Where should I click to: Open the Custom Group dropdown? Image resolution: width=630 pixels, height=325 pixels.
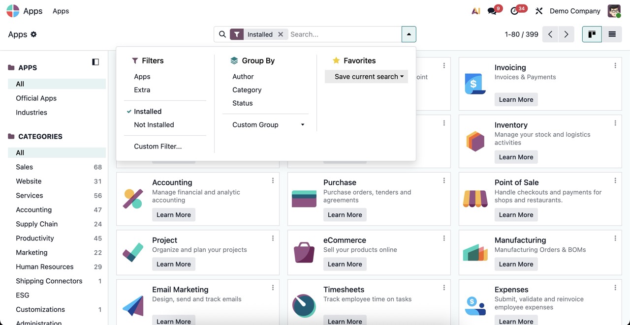tap(268, 125)
